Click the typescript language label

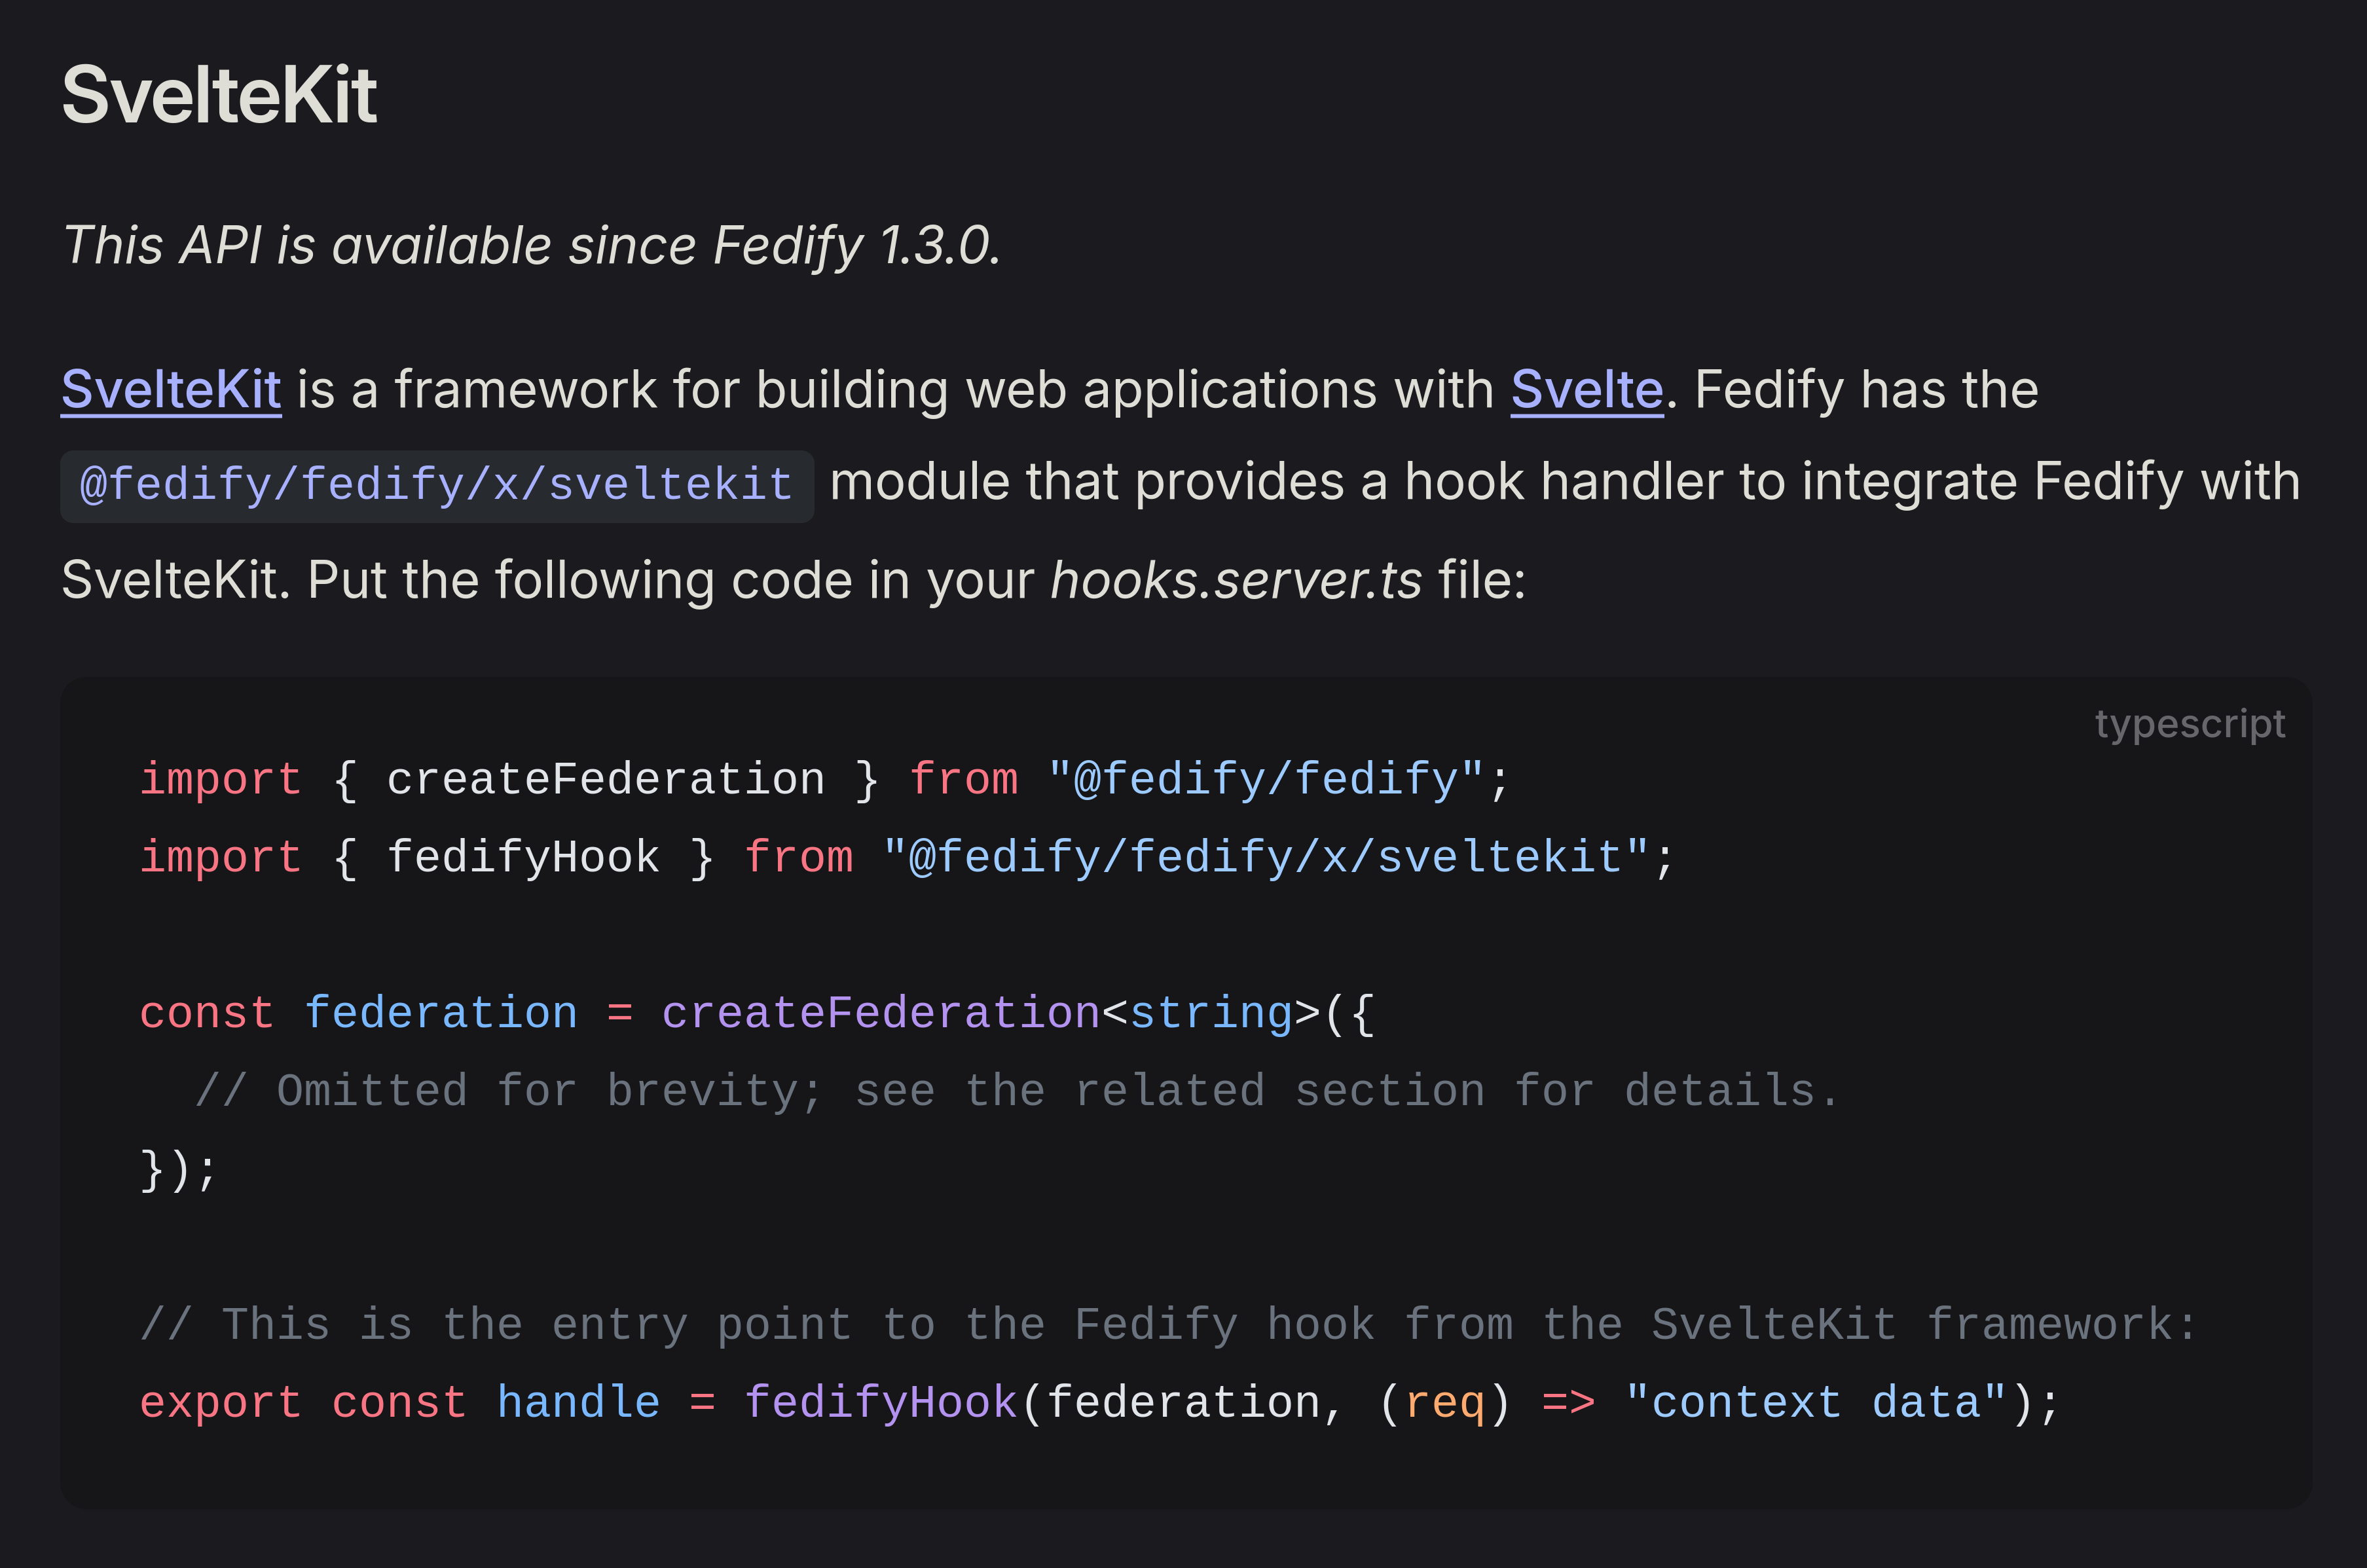(2189, 724)
